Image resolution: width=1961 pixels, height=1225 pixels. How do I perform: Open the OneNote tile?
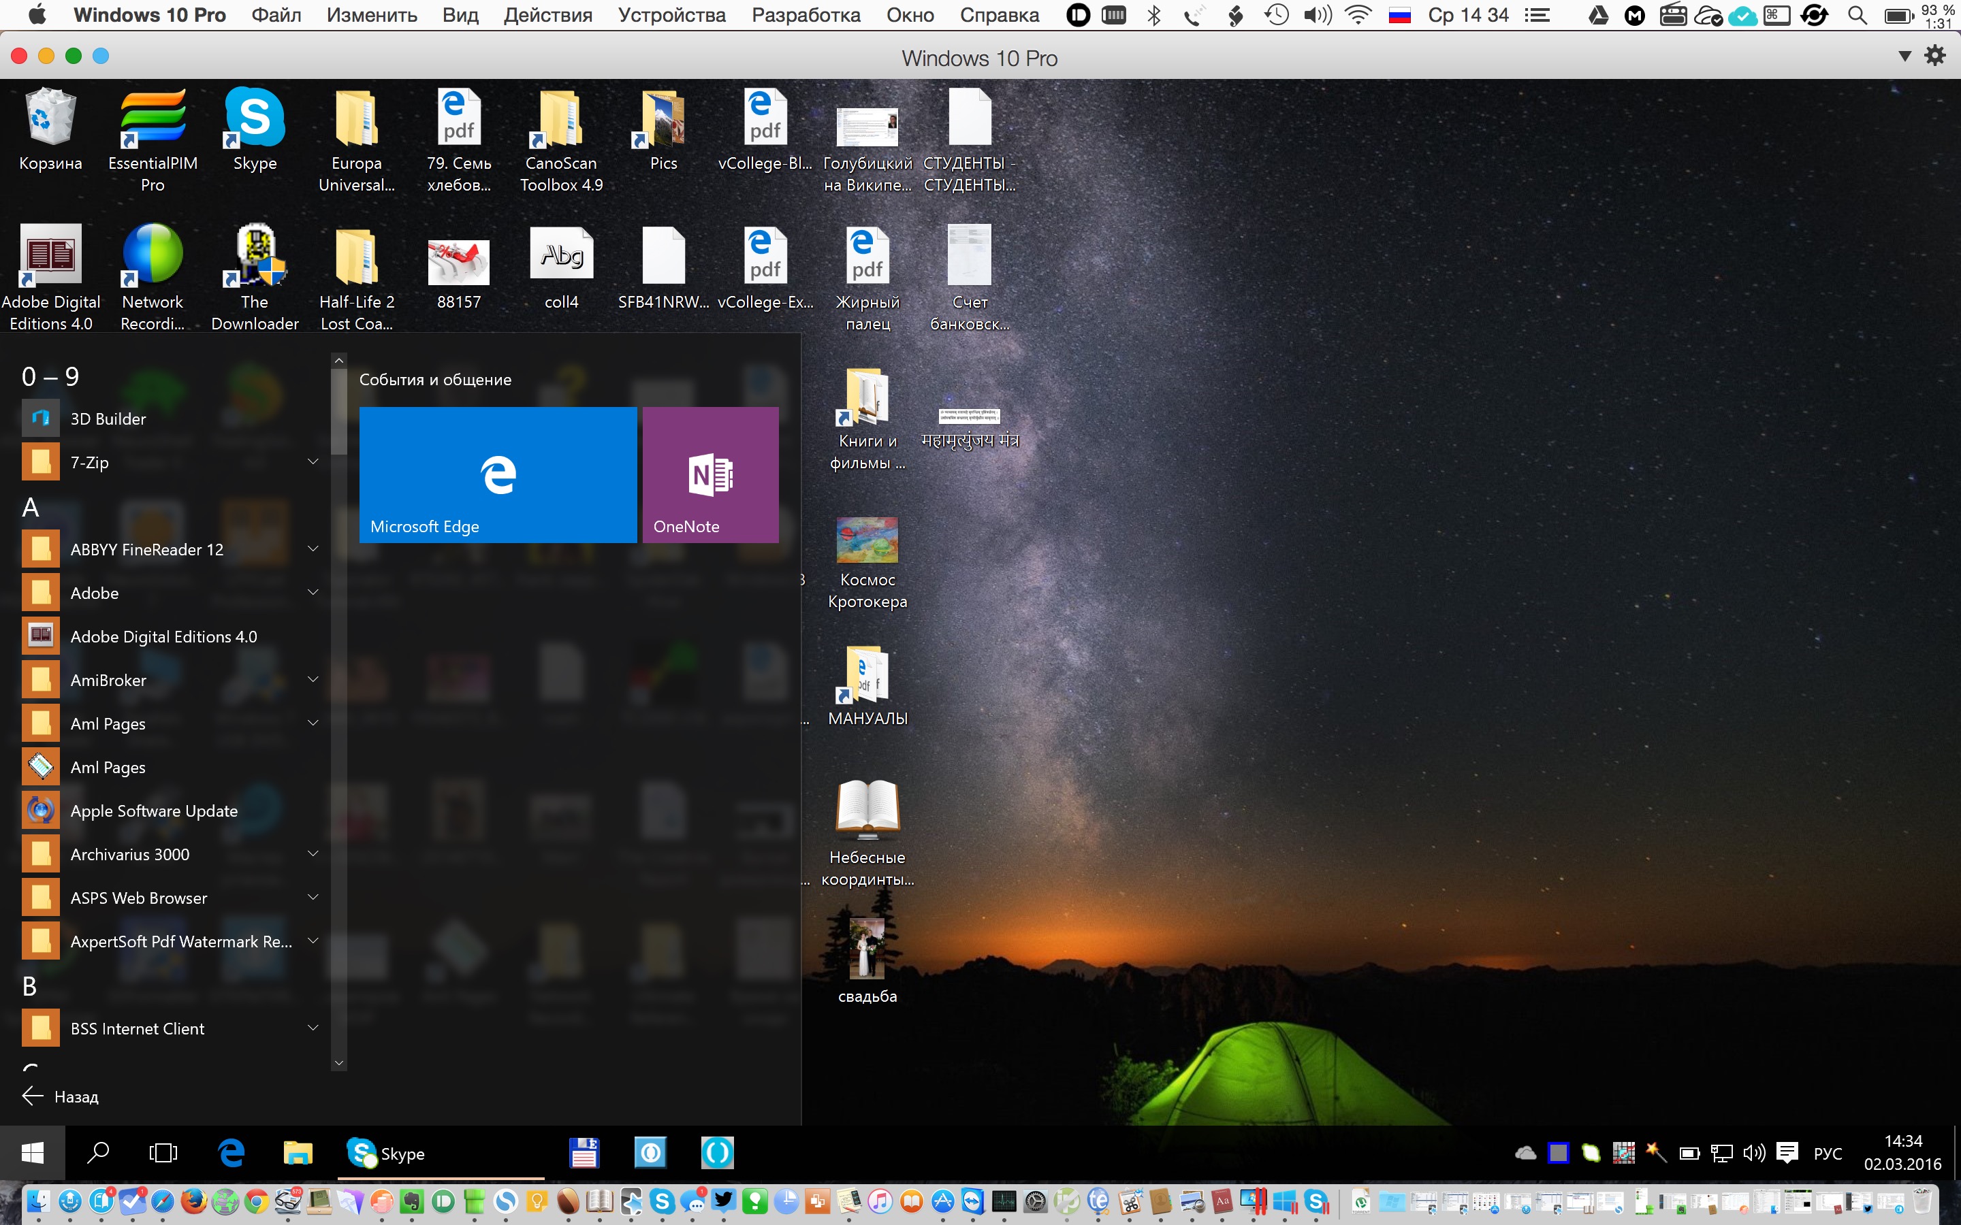[710, 475]
